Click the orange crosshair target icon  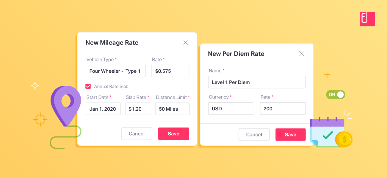pyautogui.click(x=40, y=120)
